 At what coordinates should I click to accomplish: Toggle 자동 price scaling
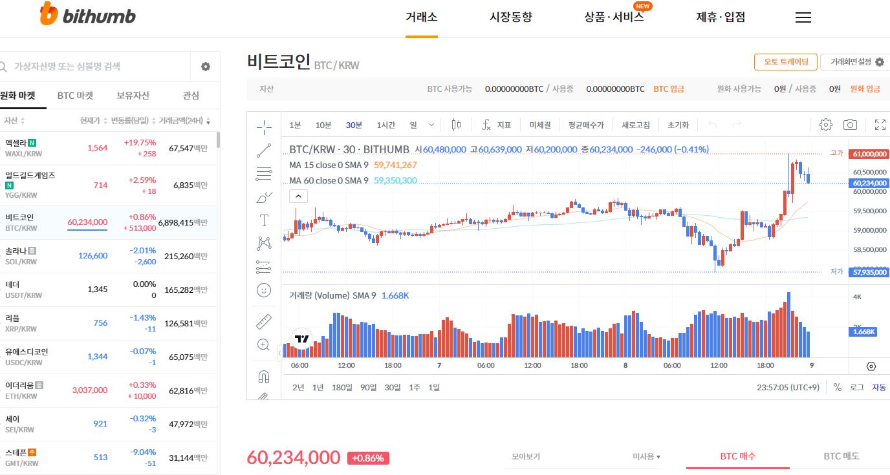[878, 387]
